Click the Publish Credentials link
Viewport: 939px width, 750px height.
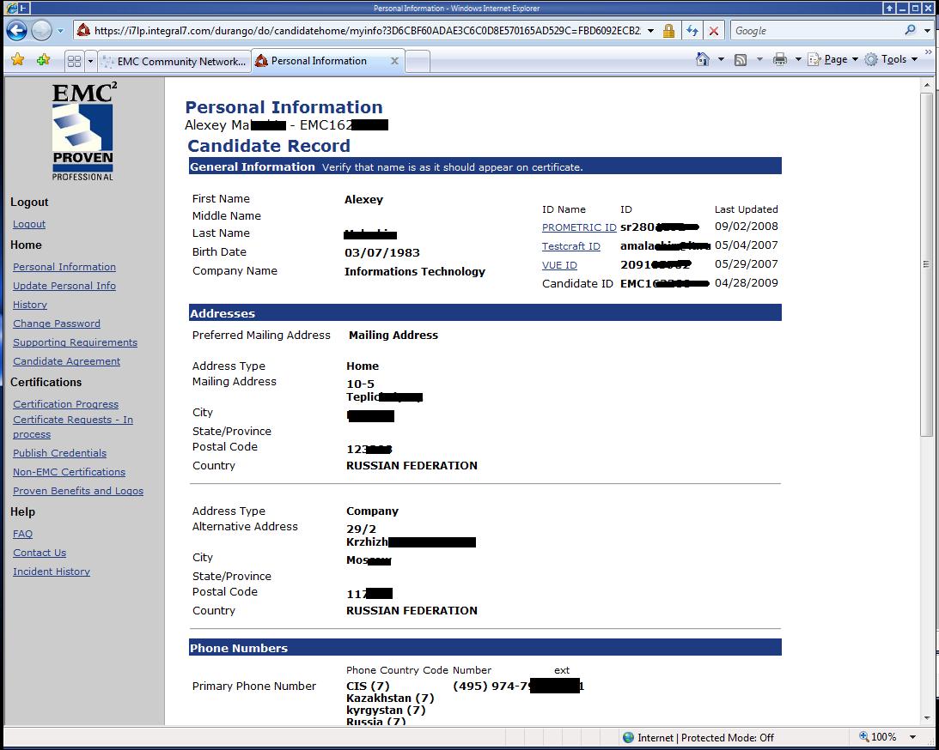point(59,453)
